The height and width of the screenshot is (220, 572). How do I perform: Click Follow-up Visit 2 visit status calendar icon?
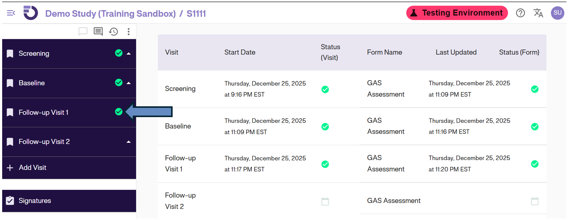coord(325,202)
